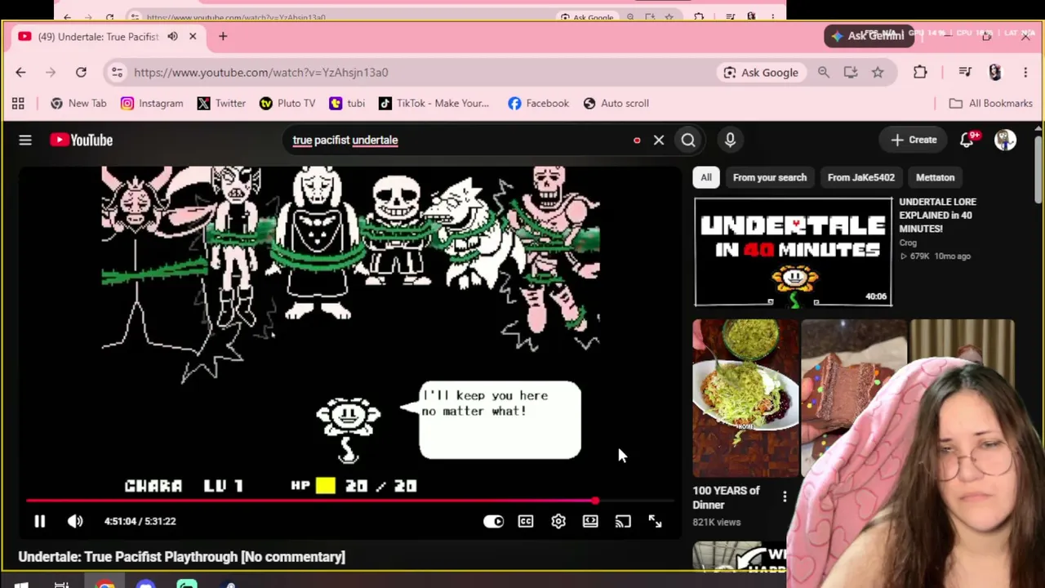Image resolution: width=1045 pixels, height=588 pixels.
Task: Open the apps grid on the bookmarks bar
Action: coord(18,104)
